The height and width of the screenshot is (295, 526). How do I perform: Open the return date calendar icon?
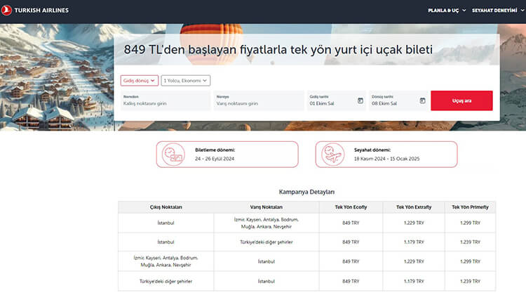point(422,100)
